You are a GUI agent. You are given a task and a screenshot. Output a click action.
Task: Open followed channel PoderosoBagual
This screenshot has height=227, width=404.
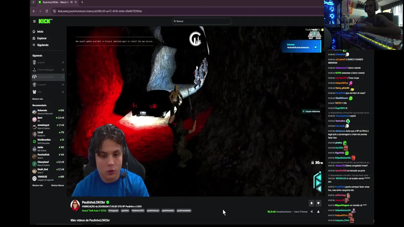click(48, 70)
